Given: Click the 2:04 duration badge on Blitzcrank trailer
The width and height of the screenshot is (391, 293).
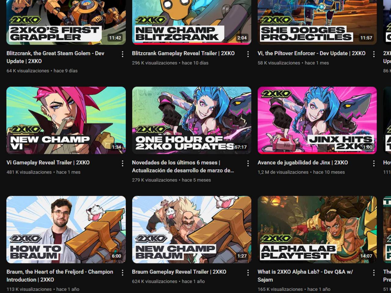Looking at the screenshot, I should click(242, 38).
